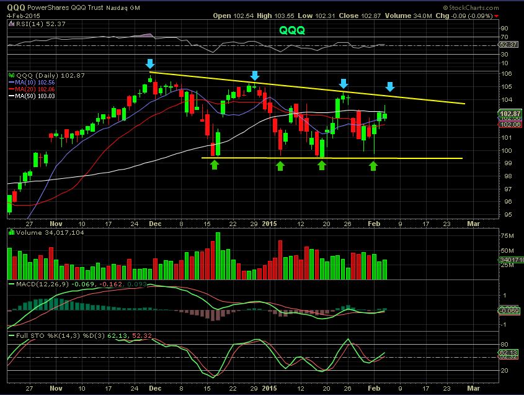Click the 95 price axis label
Image resolution: width=524 pixels, height=395 pixels.
click(508, 214)
